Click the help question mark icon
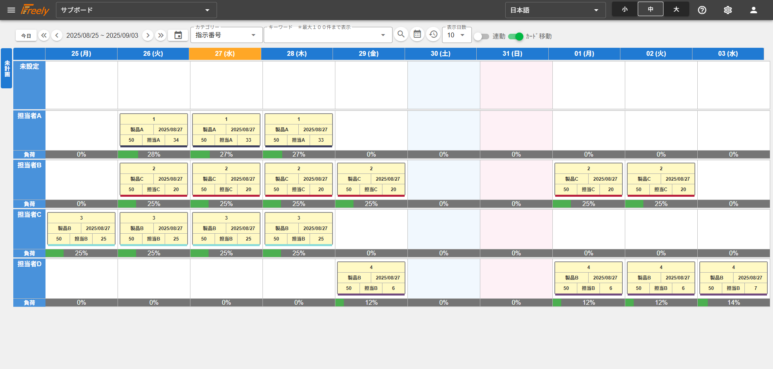The image size is (773, 369). coord(702,10)
